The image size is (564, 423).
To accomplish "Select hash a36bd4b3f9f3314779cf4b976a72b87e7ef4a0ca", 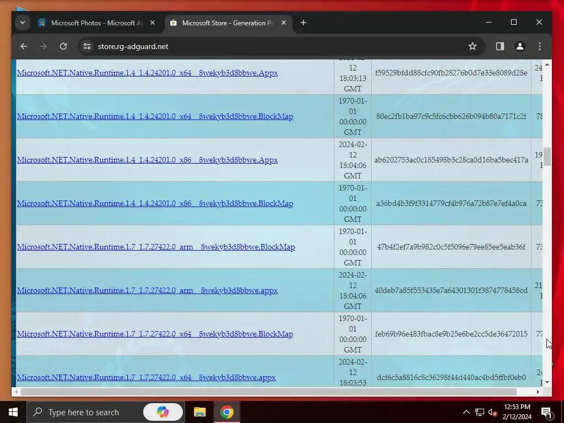I will 451,204.
